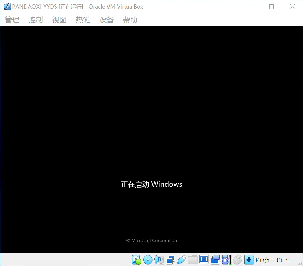Open the 视图 menu

click(59, 20)
